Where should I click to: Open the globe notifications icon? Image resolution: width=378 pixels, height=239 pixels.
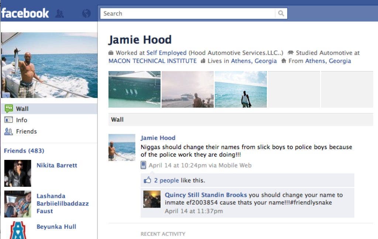pyautogui.click(x=86, y=14)
